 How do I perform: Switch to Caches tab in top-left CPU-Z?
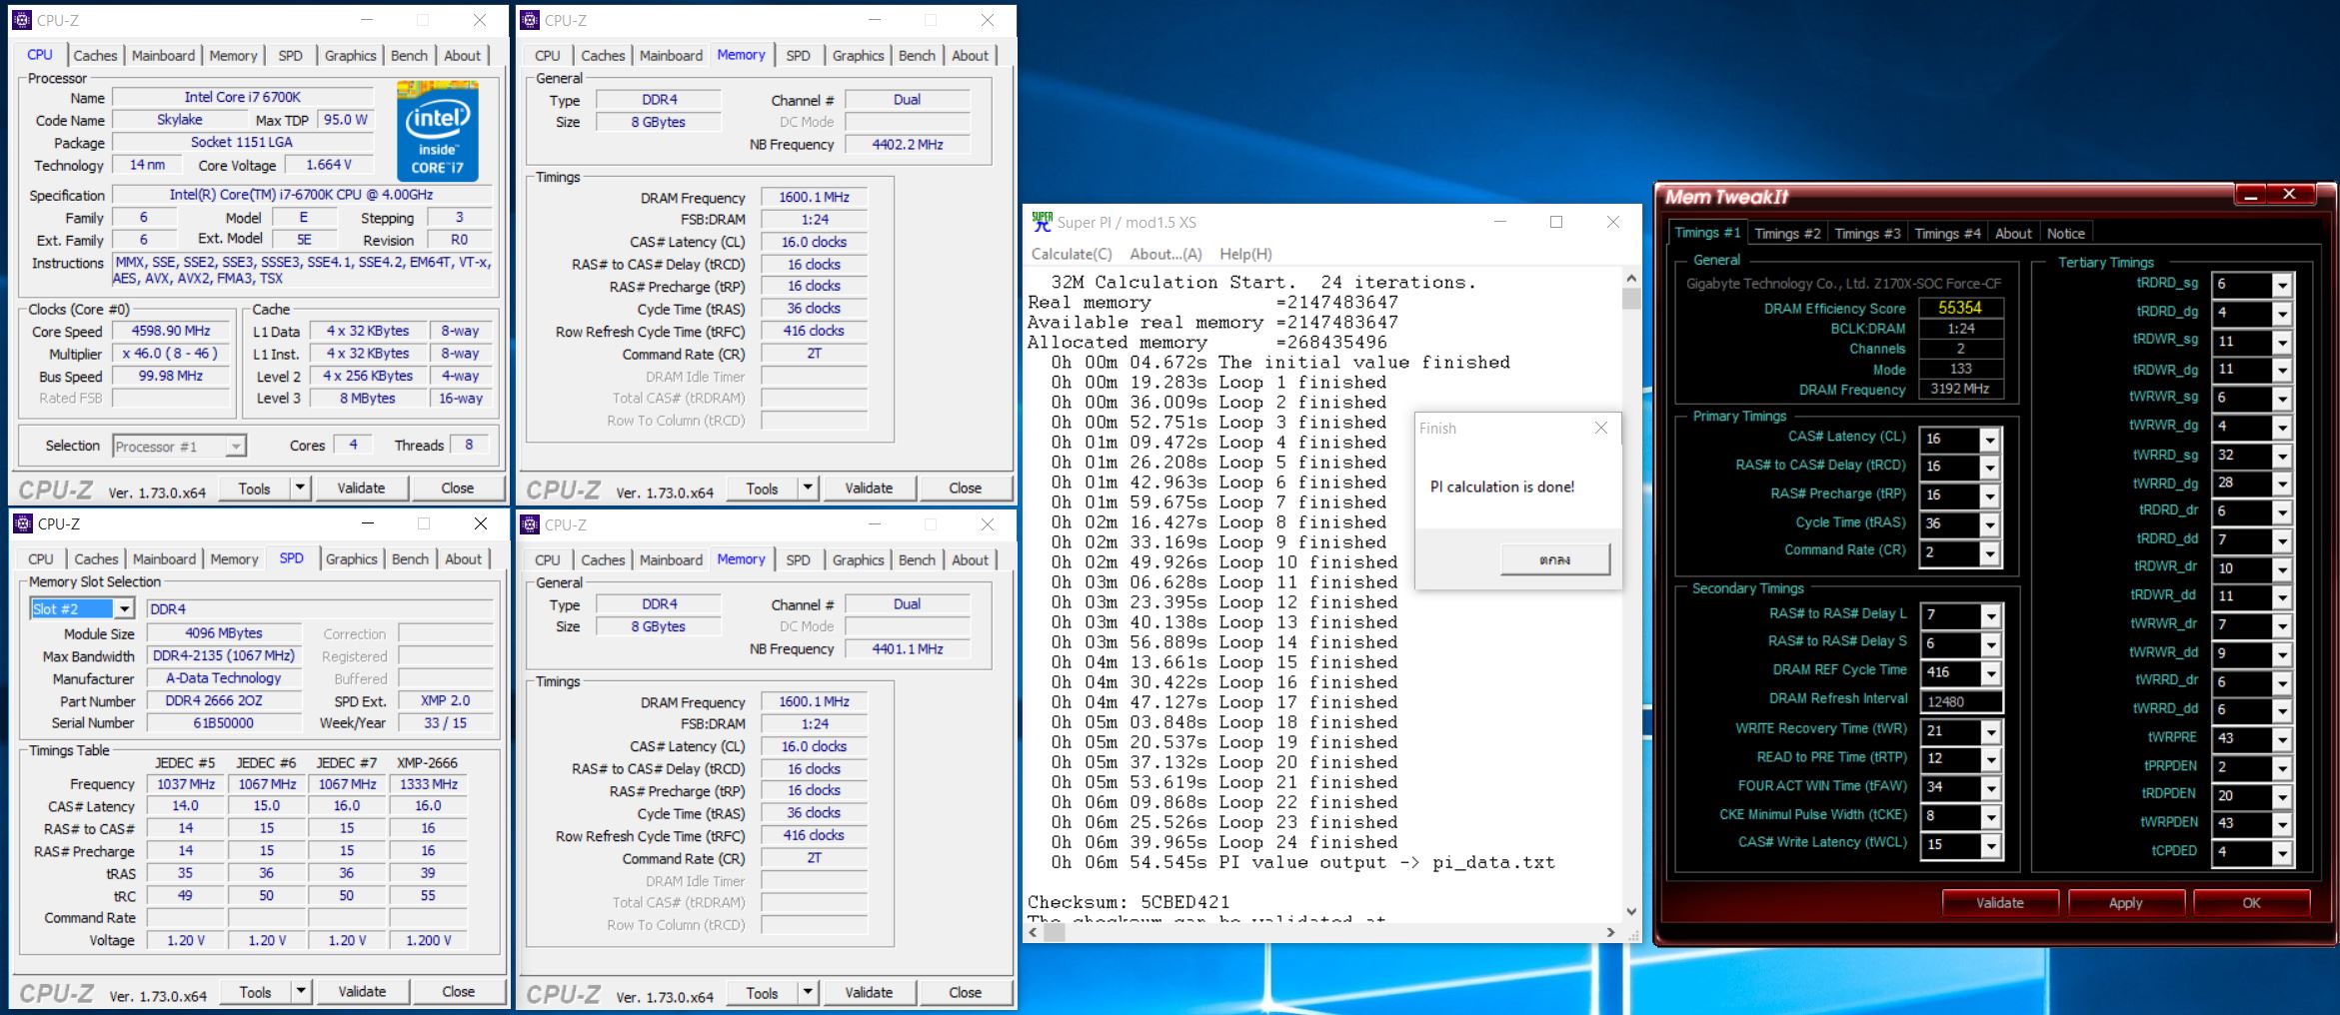(x=95, y=56)
